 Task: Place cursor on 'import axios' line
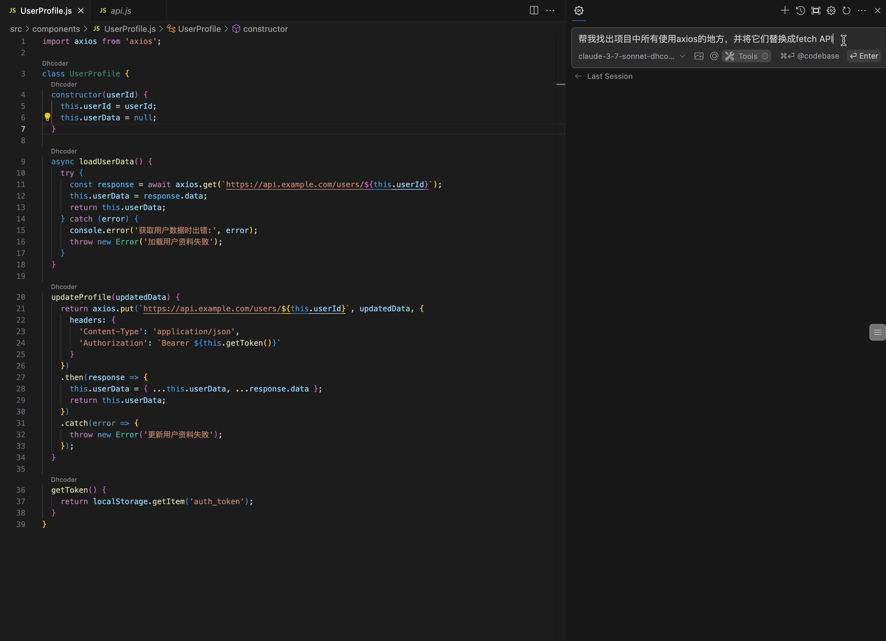pos(101,41)
